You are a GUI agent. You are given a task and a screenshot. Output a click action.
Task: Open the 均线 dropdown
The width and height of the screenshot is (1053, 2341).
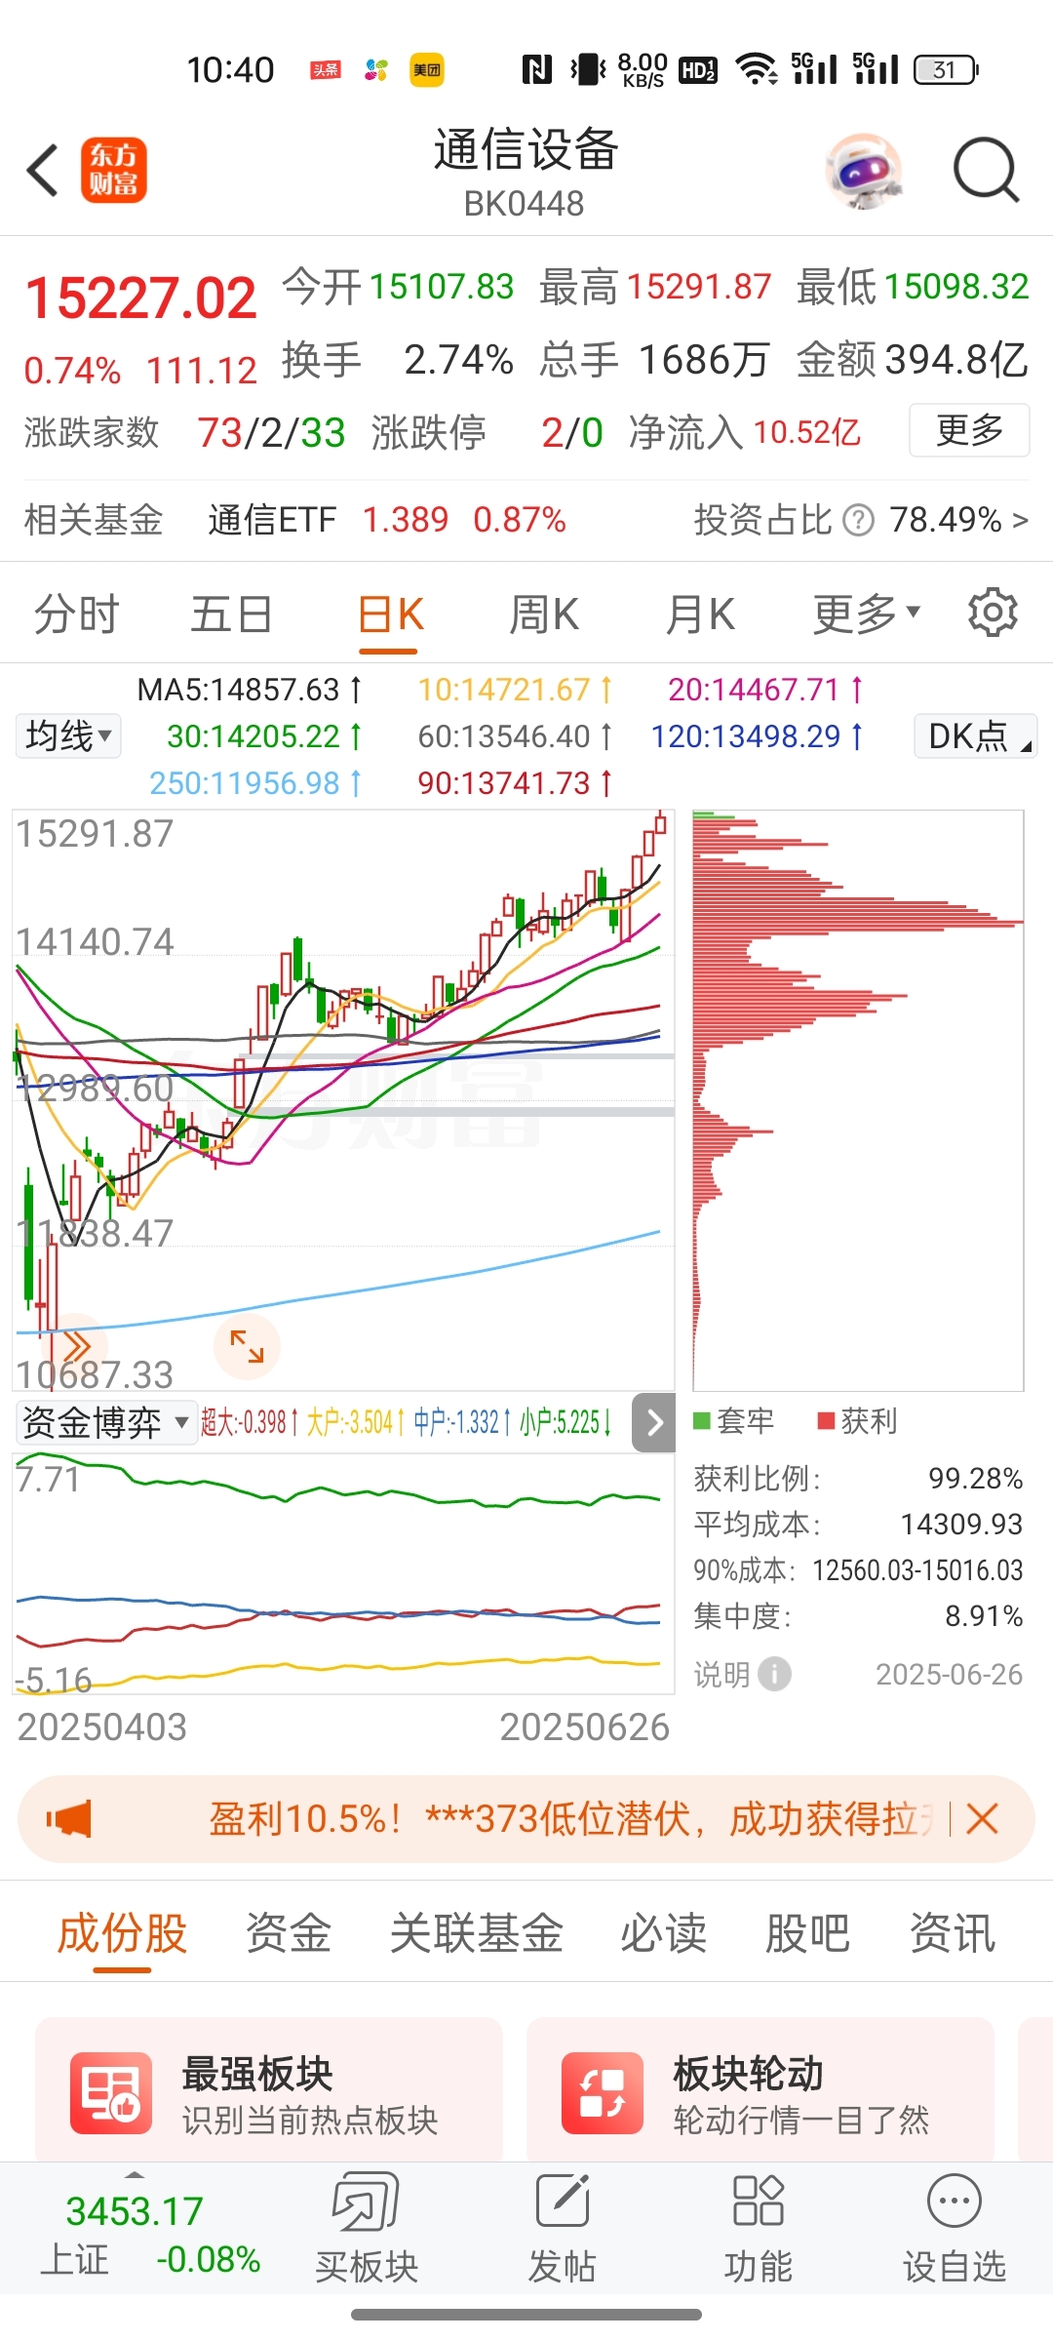[x=68, y=736]
